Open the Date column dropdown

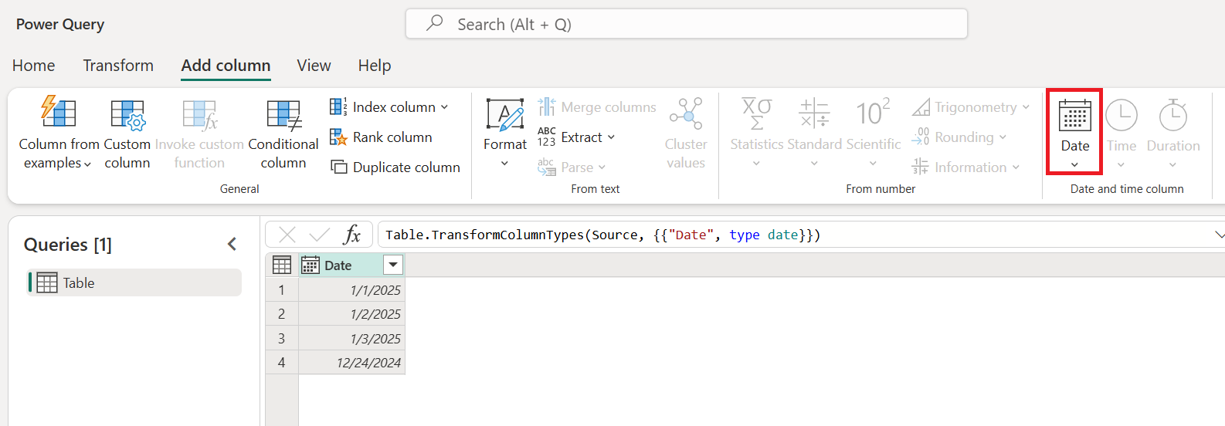[x=1074, y=131]
